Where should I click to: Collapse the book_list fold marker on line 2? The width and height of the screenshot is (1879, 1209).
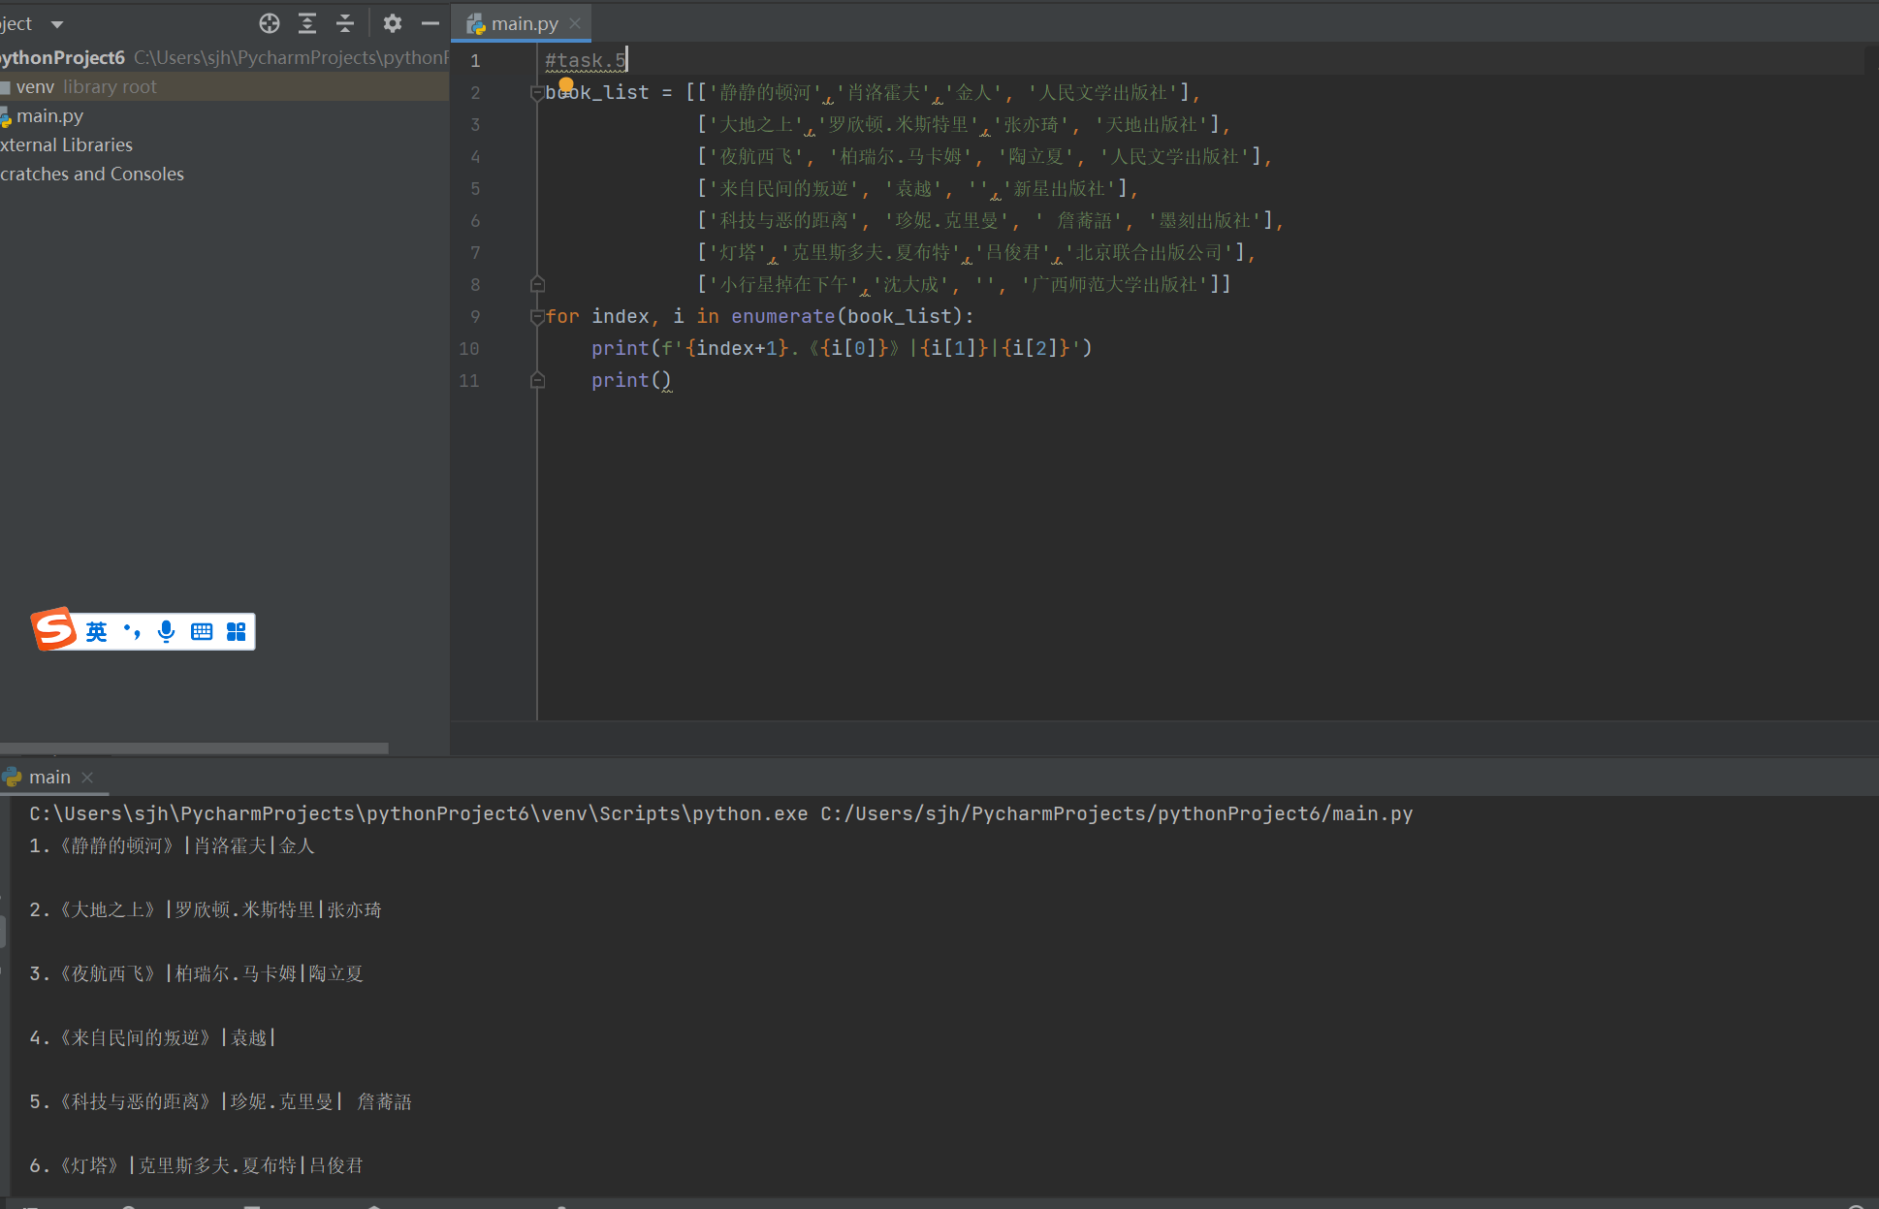point(536,93)
